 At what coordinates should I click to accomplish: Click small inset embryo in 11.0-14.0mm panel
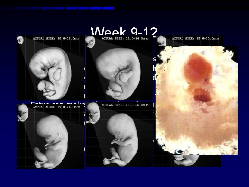pyautogui.click(x=90, y=42)
